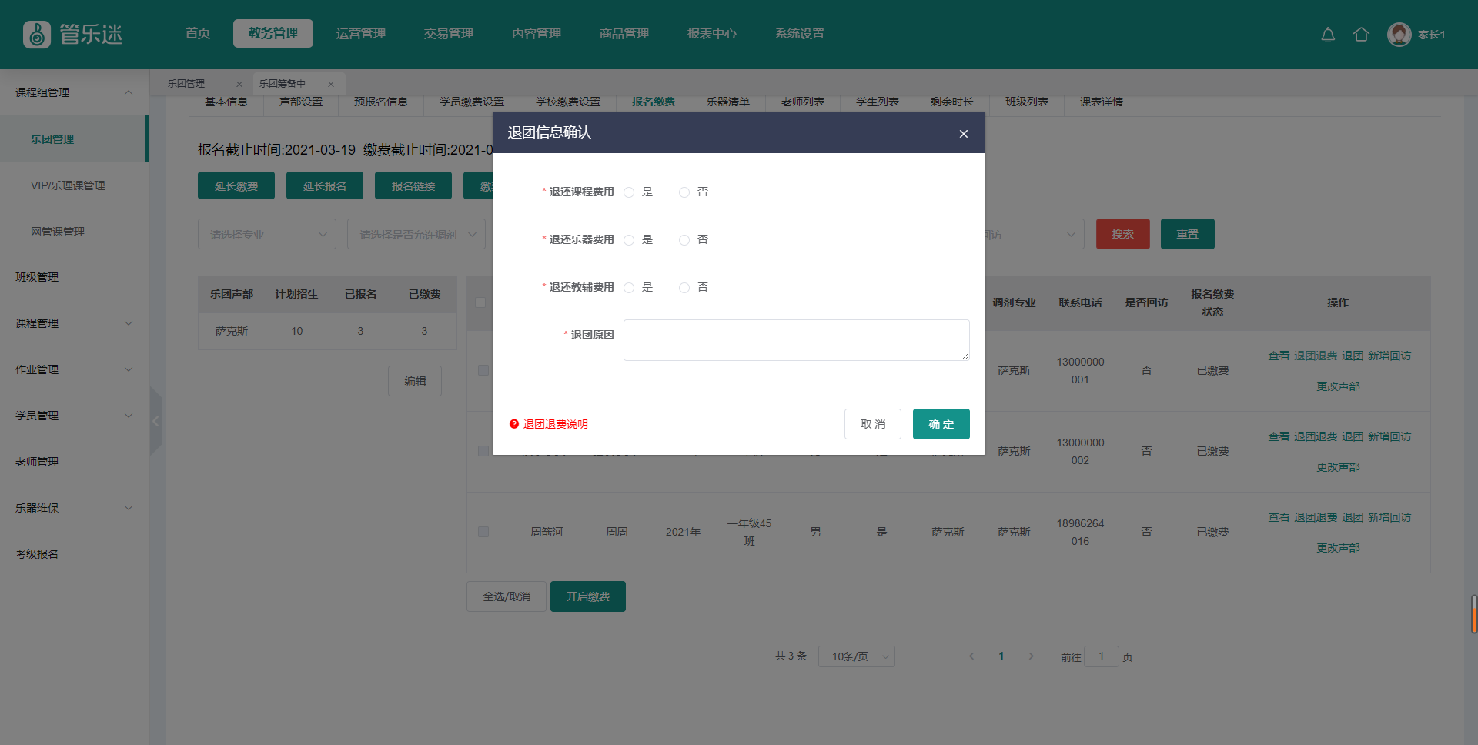This screenshot has height=745, width=1478.
Task: Click the 确定 button
Action: [x=941, y=424]
